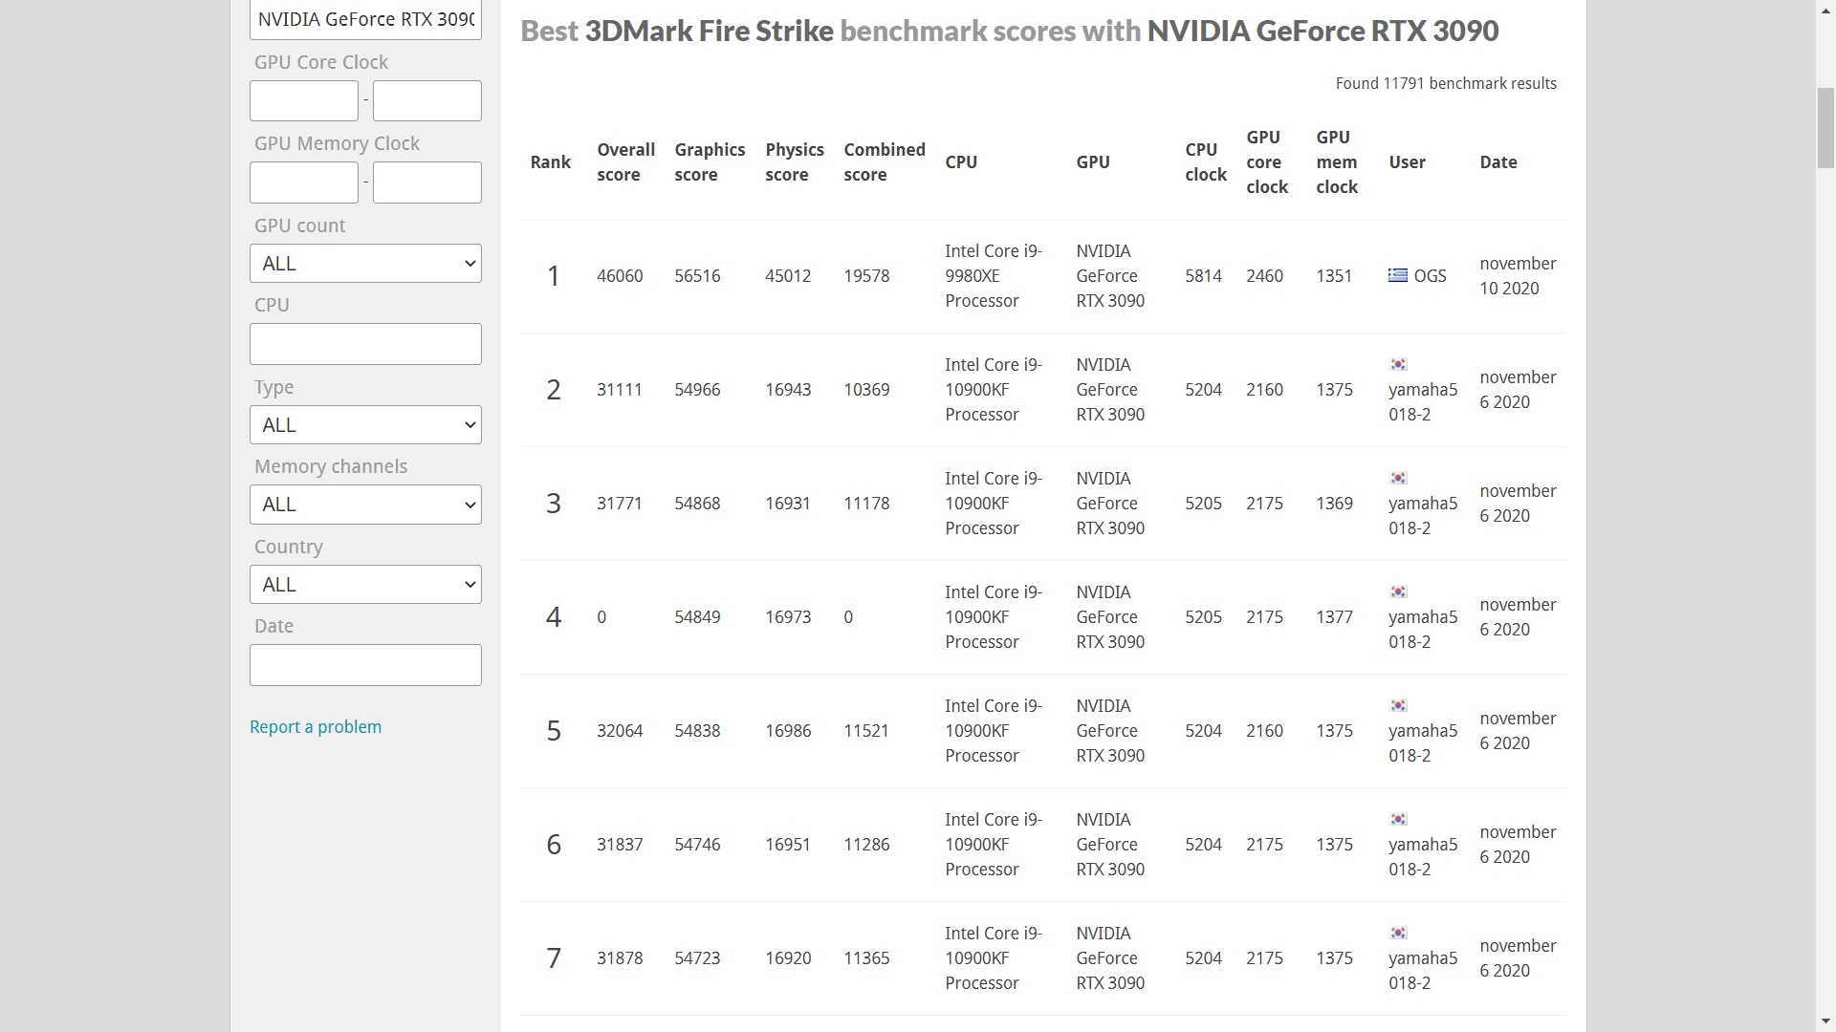This screenshot has height=1032, width=1836.
Task: Open user OGS profile link
Action: click(1430, 276)
